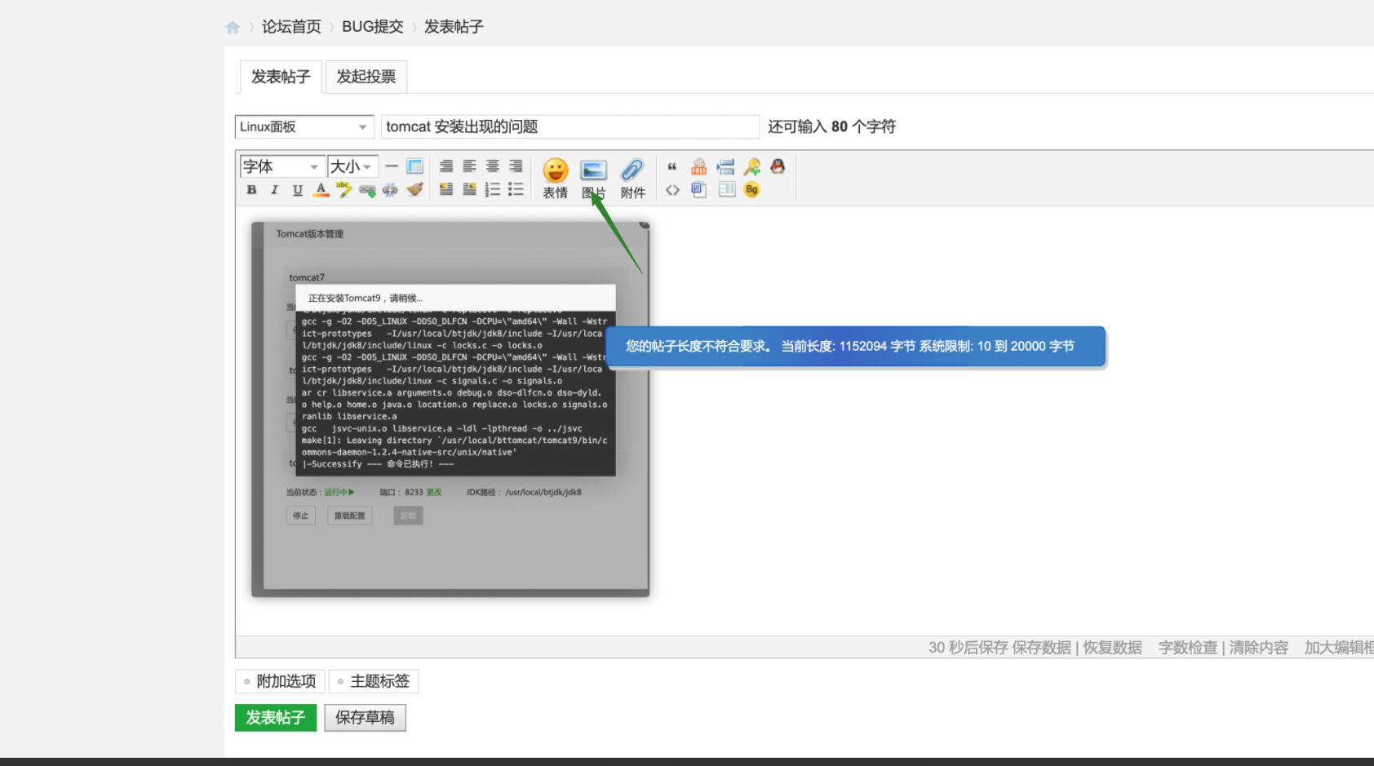Click the blue-arrow indent icon beside FREE

[x=725, y=167]
